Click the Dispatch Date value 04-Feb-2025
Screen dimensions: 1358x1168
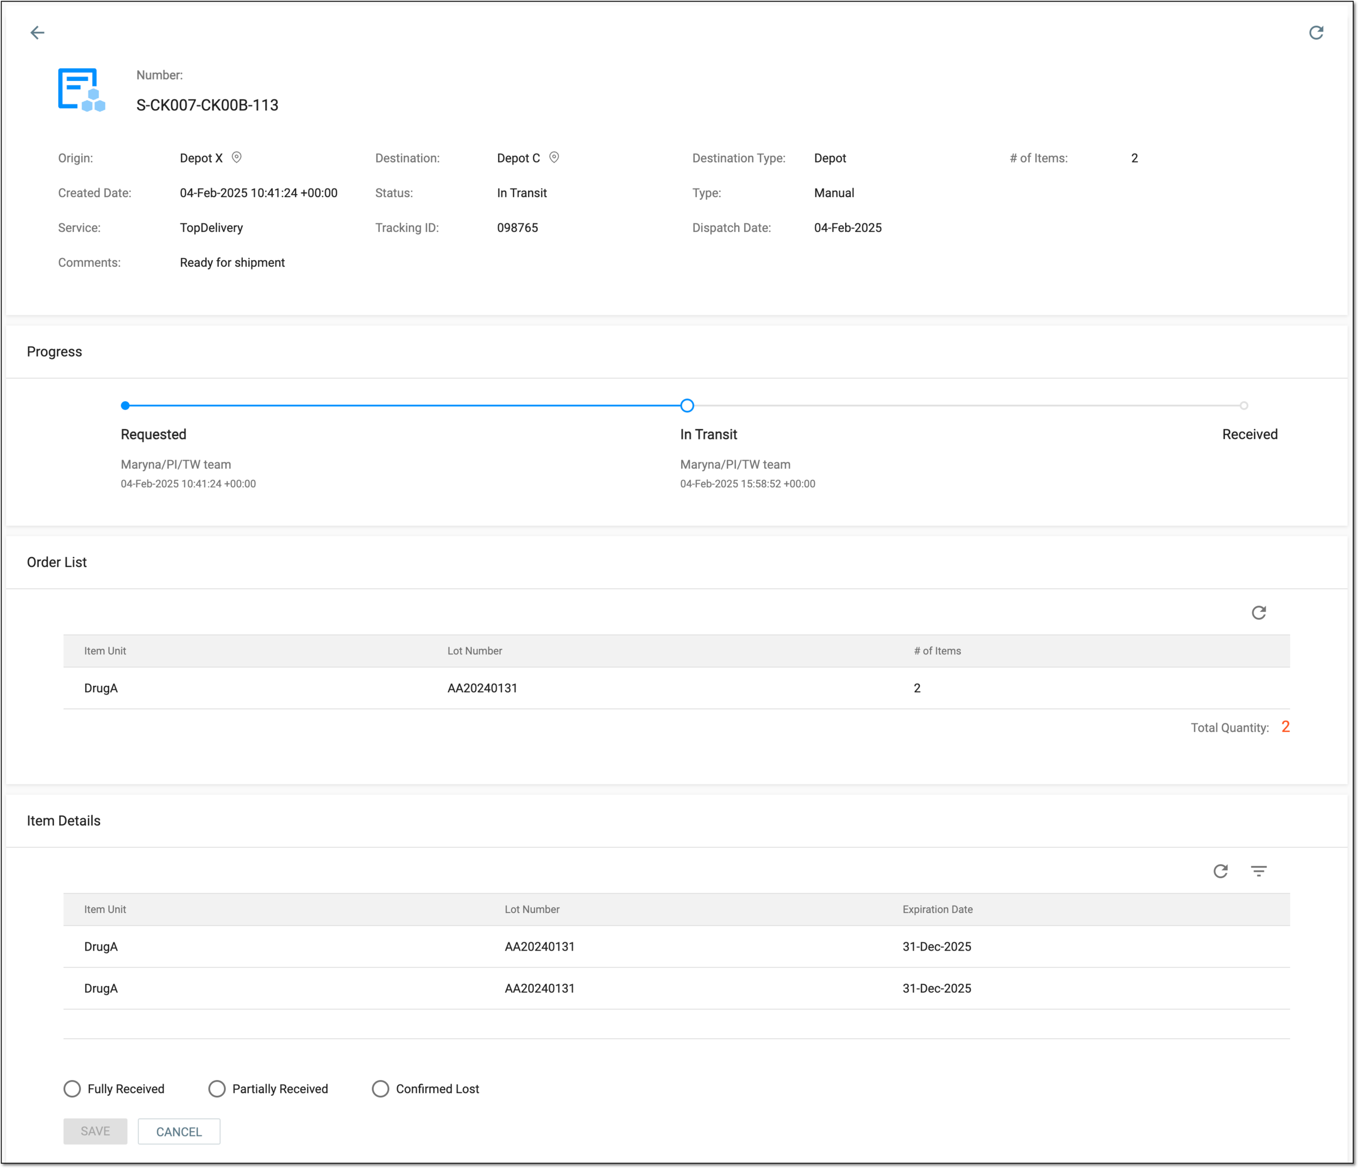[847, 228]
